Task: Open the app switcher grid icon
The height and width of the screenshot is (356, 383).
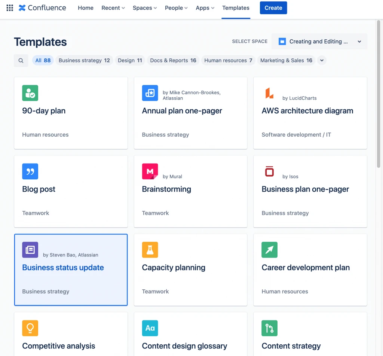Action: click(x=10, y=8)
